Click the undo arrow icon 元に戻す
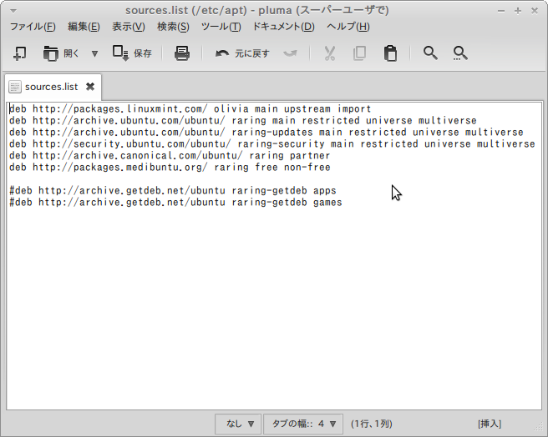Viewport: 548px width, 437px height. [x=222, y=53]
